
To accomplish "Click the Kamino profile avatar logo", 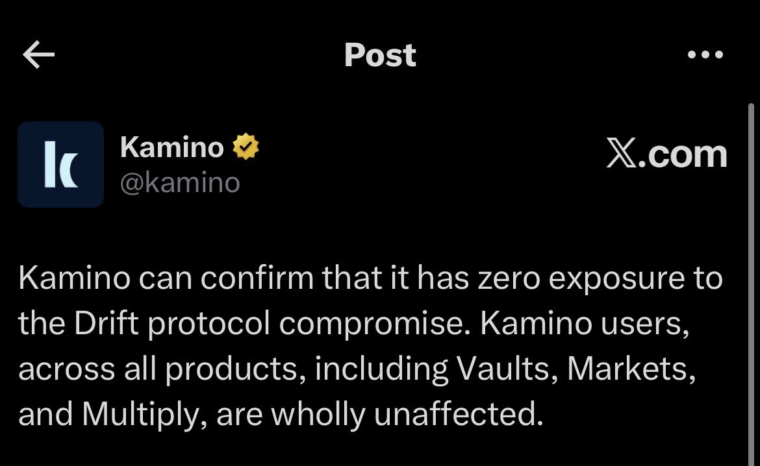I will [x=60, y=164].
